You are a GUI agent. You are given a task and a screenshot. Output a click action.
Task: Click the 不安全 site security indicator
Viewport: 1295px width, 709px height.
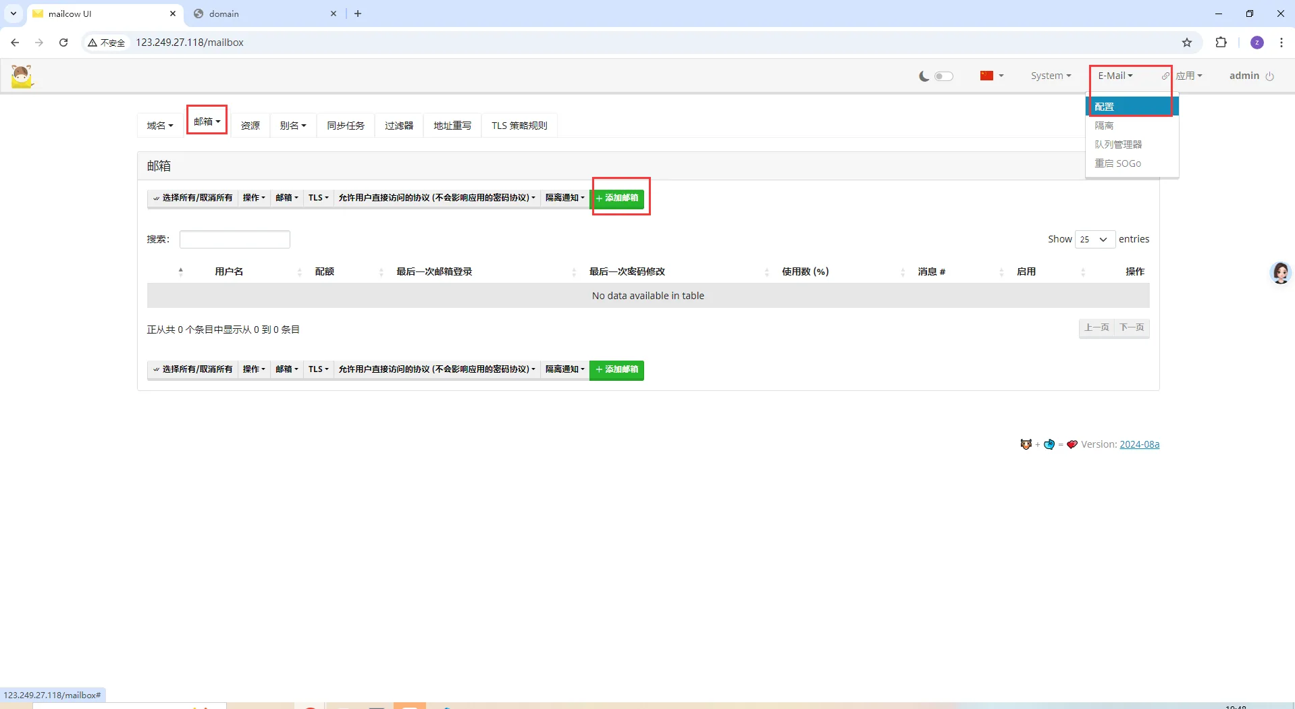click(107, 43)
